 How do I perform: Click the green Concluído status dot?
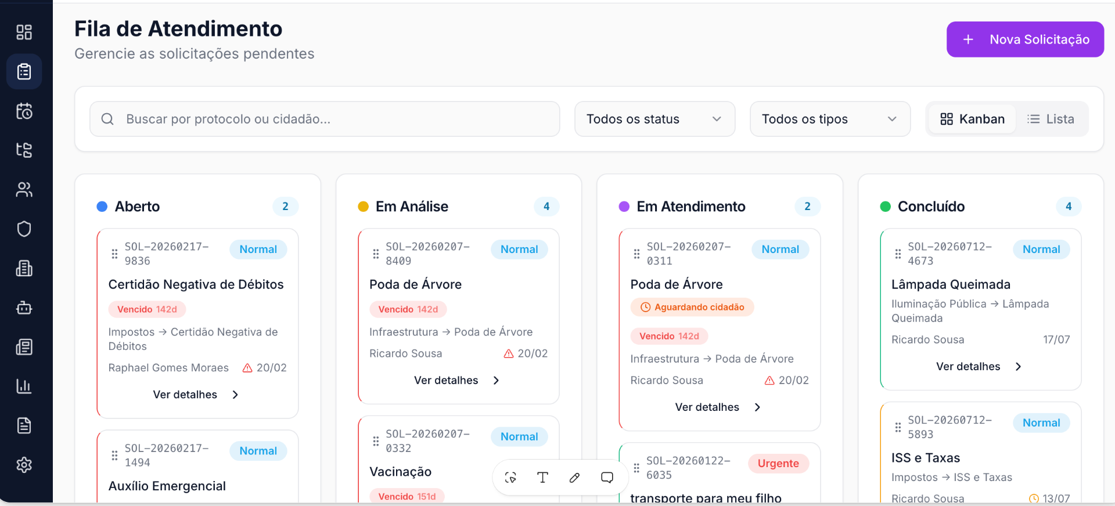point(886,207)
